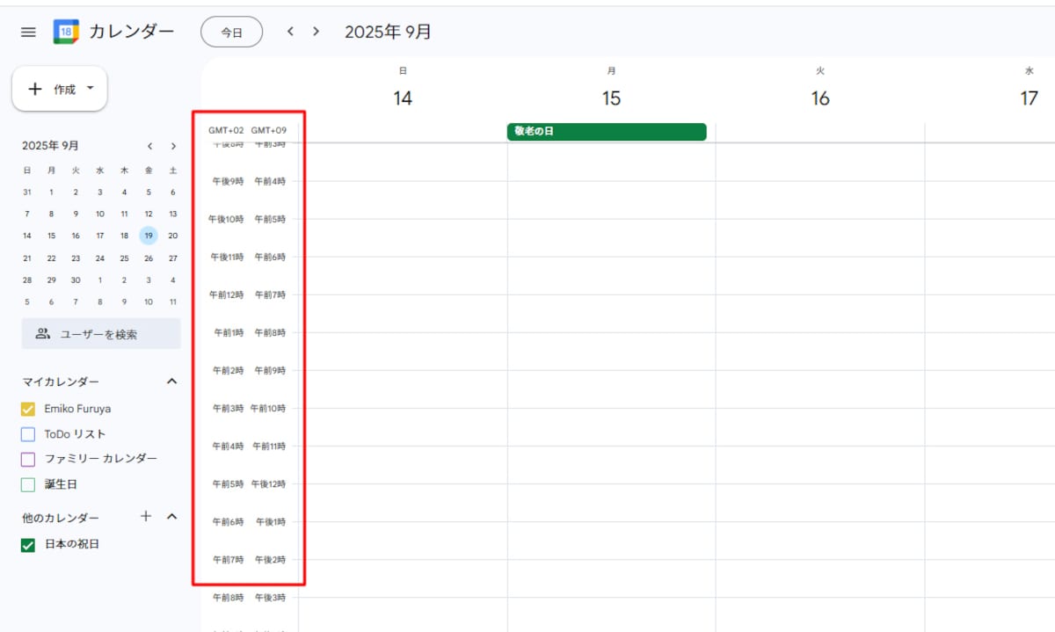Open the hamburger main menu

28,32
